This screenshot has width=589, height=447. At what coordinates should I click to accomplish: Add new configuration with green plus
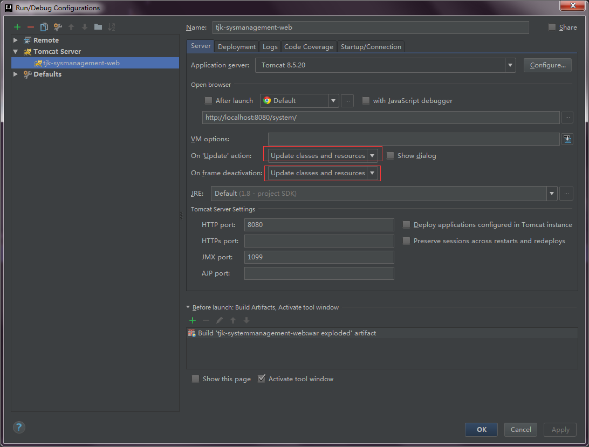(17, 27)
